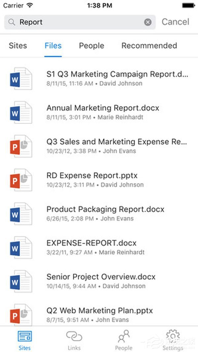Image resolution: width=198 pixels, height=352 pixels.
Task: Switch to the Sites results tab
Action: pyautogui.click(x=18, y=46)
